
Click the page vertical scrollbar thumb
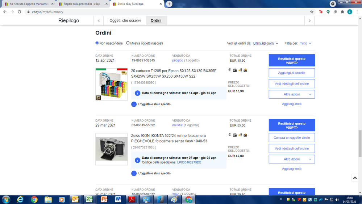(x=360, y=143)
